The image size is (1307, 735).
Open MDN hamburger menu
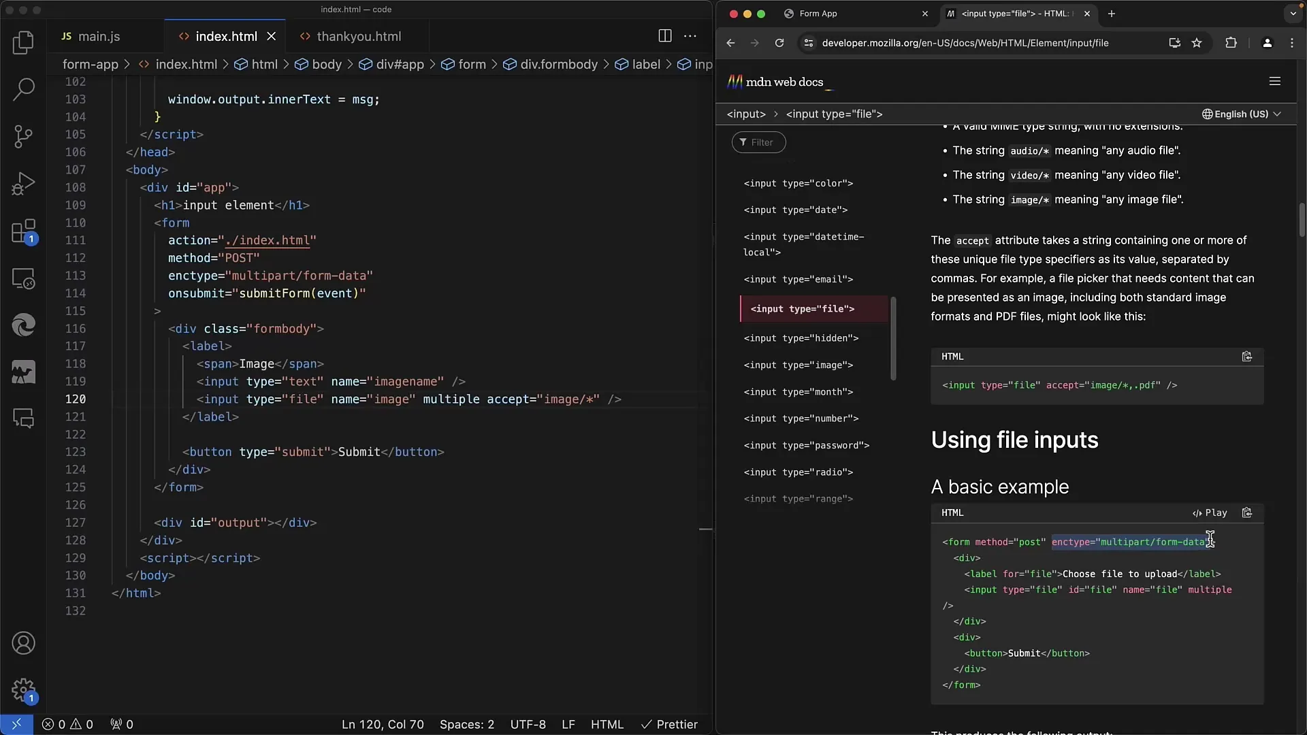click(1275, 82)
